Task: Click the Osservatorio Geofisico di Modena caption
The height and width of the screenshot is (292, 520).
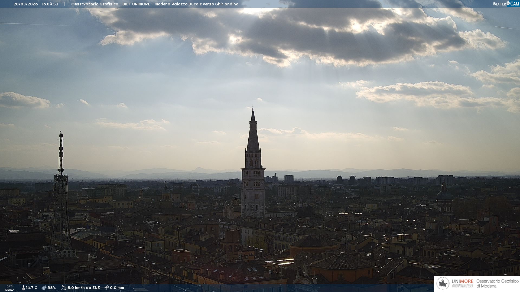Action: (x=497, y=284)
